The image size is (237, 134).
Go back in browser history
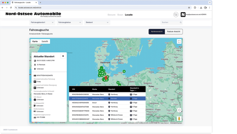click(2, 8)
